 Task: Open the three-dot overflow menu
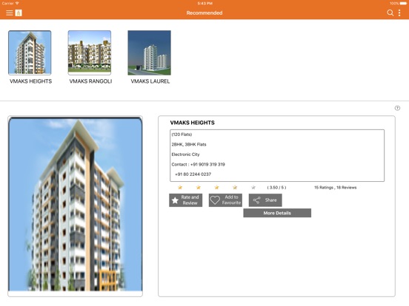(x=399, y=13)
